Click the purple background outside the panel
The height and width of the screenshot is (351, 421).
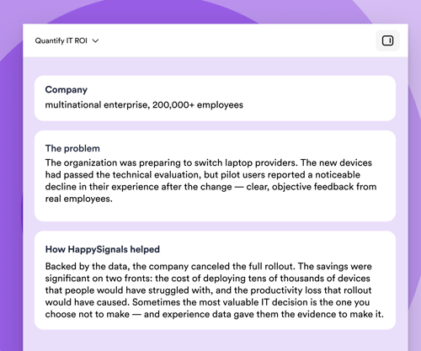point(11,168)
